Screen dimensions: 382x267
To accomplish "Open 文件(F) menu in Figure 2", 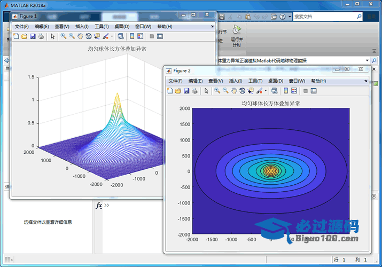I will (x=175, y=81).
